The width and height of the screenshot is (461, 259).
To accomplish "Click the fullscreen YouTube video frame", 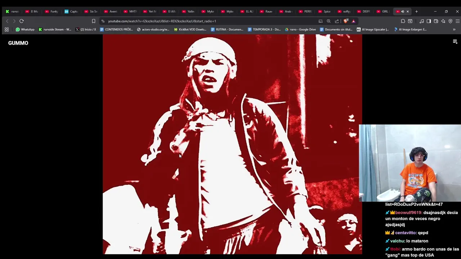I will click(232, 144).
